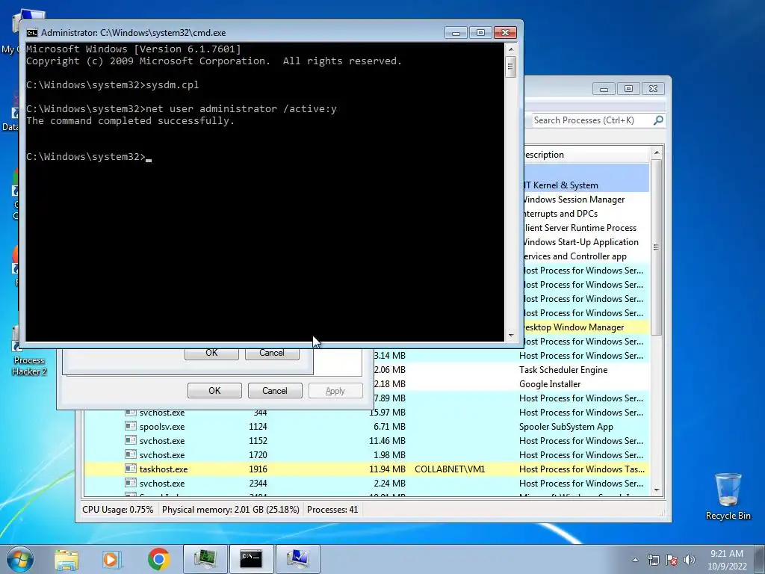The image size is (765, 574).
Task: Select svchost.exe with PID 2344
Action: pos(366,484)
